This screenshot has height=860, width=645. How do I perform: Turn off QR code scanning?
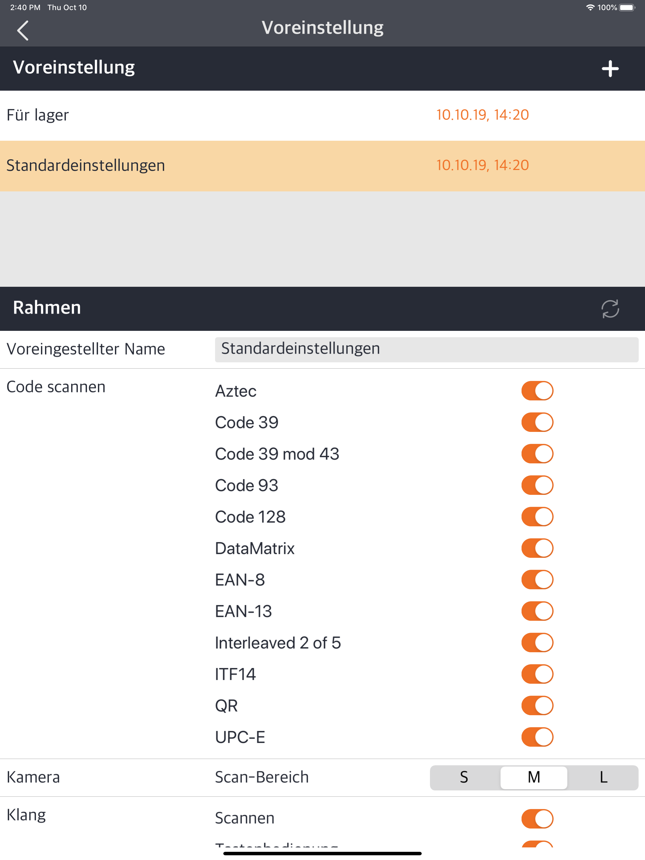click(537, 706)
